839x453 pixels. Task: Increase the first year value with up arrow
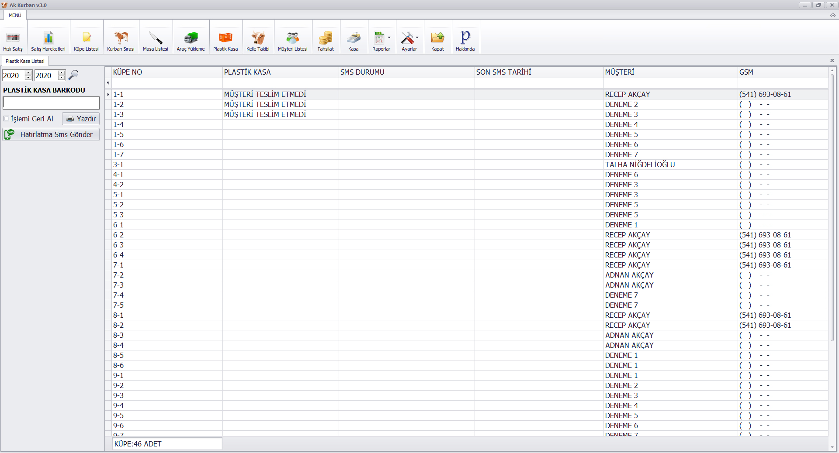tap(28, 73)
